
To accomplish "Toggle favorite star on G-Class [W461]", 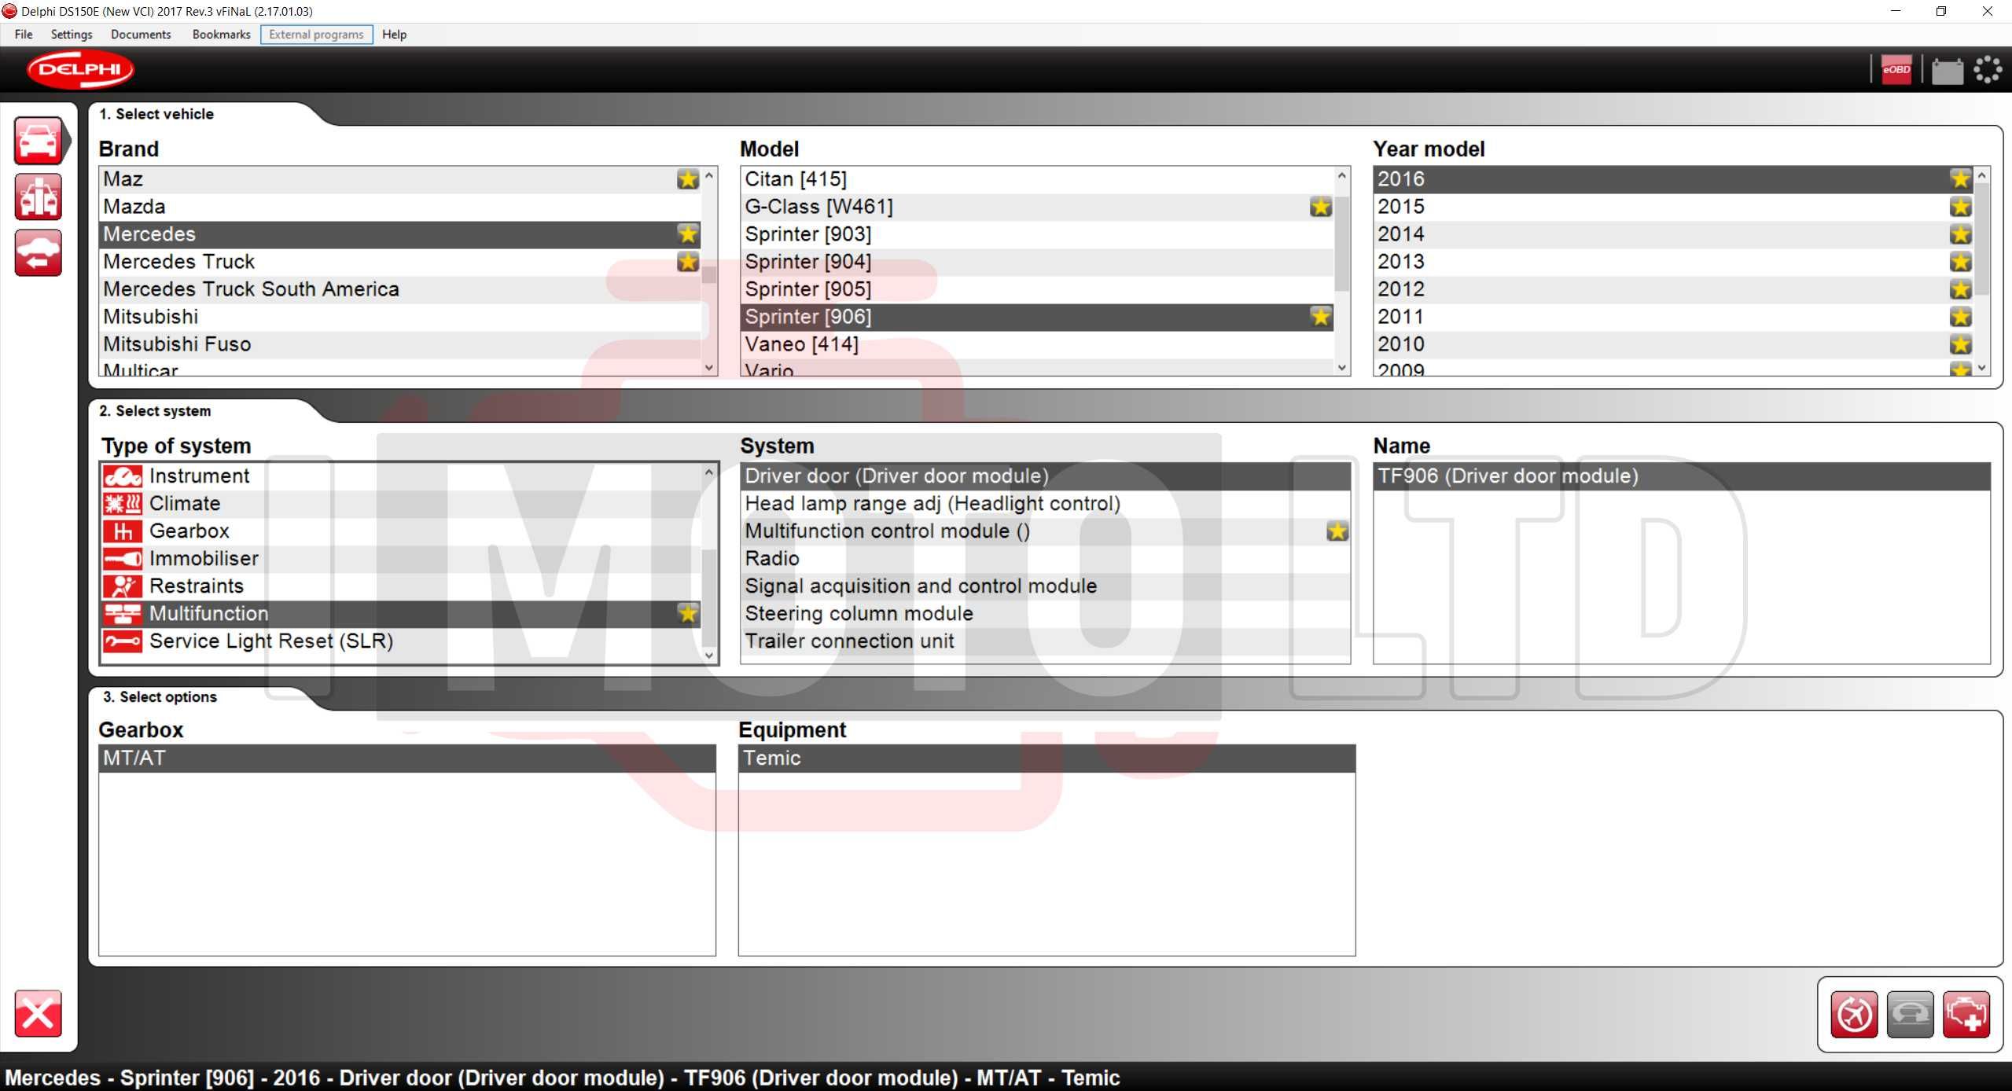I will [x=1321, y=207].
